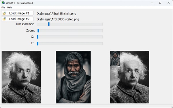Click the 'X:' label
The image size is (173, 108).
[32, 37]
